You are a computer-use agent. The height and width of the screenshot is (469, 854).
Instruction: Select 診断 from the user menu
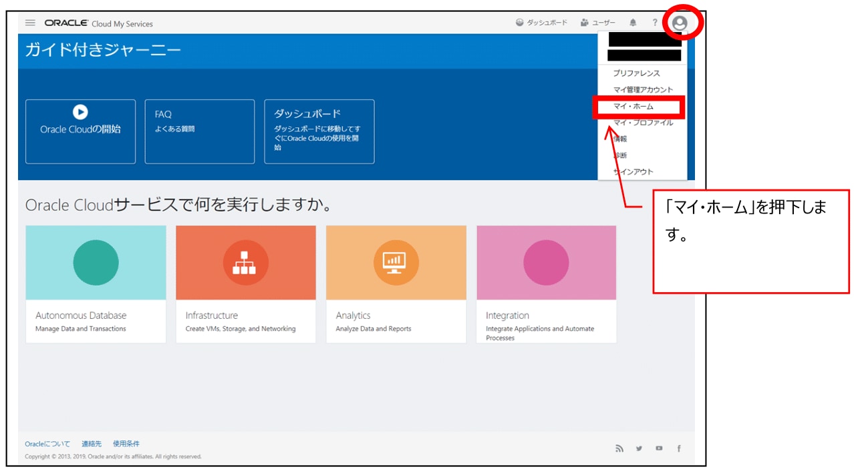(x=620, y=155)
